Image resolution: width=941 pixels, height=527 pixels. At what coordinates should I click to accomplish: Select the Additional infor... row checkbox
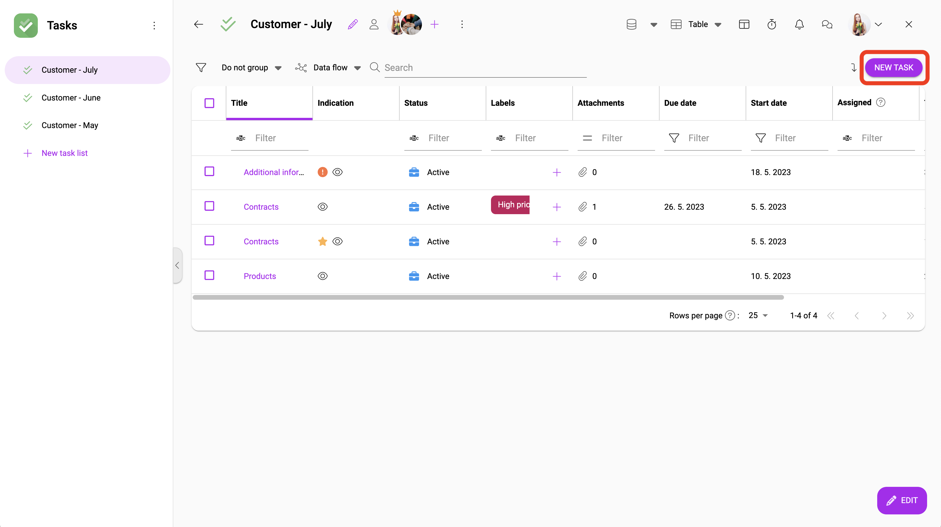[x=209, y=171]
